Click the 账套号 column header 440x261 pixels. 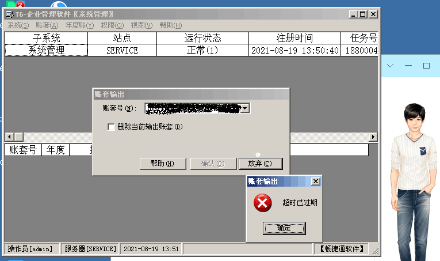point(23,150)
